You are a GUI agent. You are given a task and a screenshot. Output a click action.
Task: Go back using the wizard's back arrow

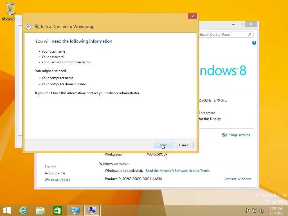(x=28, y=27)
